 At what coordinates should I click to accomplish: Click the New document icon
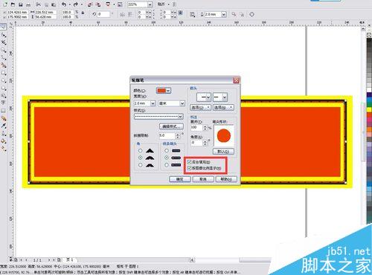tap(5, 4)
